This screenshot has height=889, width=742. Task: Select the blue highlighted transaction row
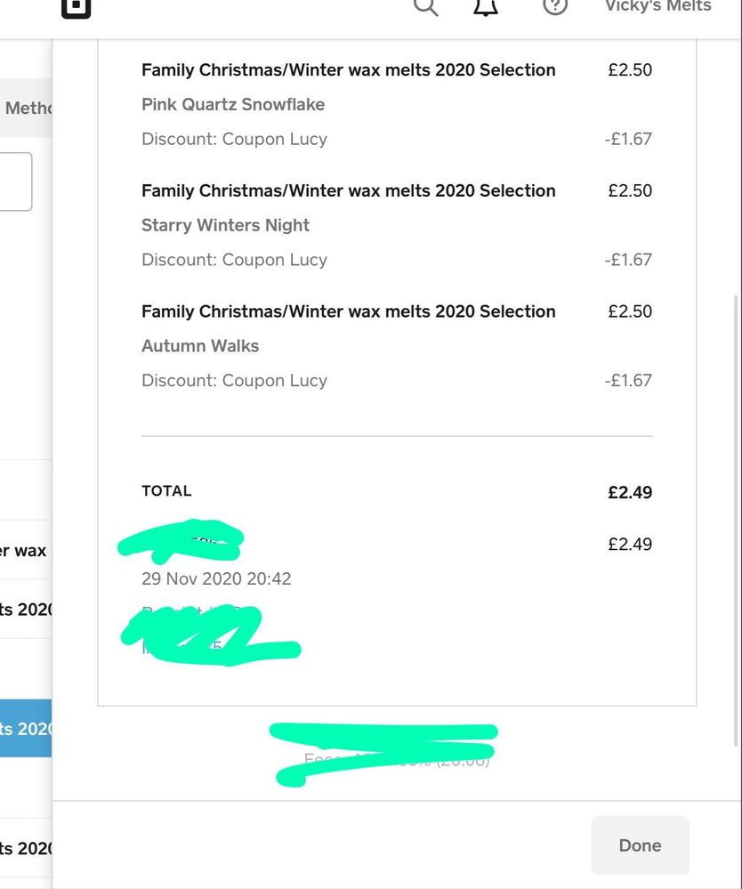pos(26,729)
